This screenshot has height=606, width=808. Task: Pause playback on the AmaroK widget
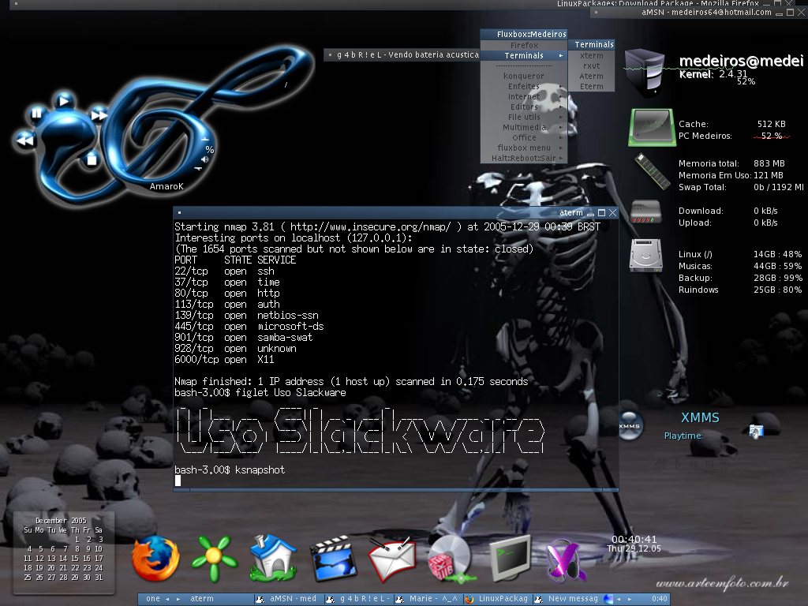[36, 114]
